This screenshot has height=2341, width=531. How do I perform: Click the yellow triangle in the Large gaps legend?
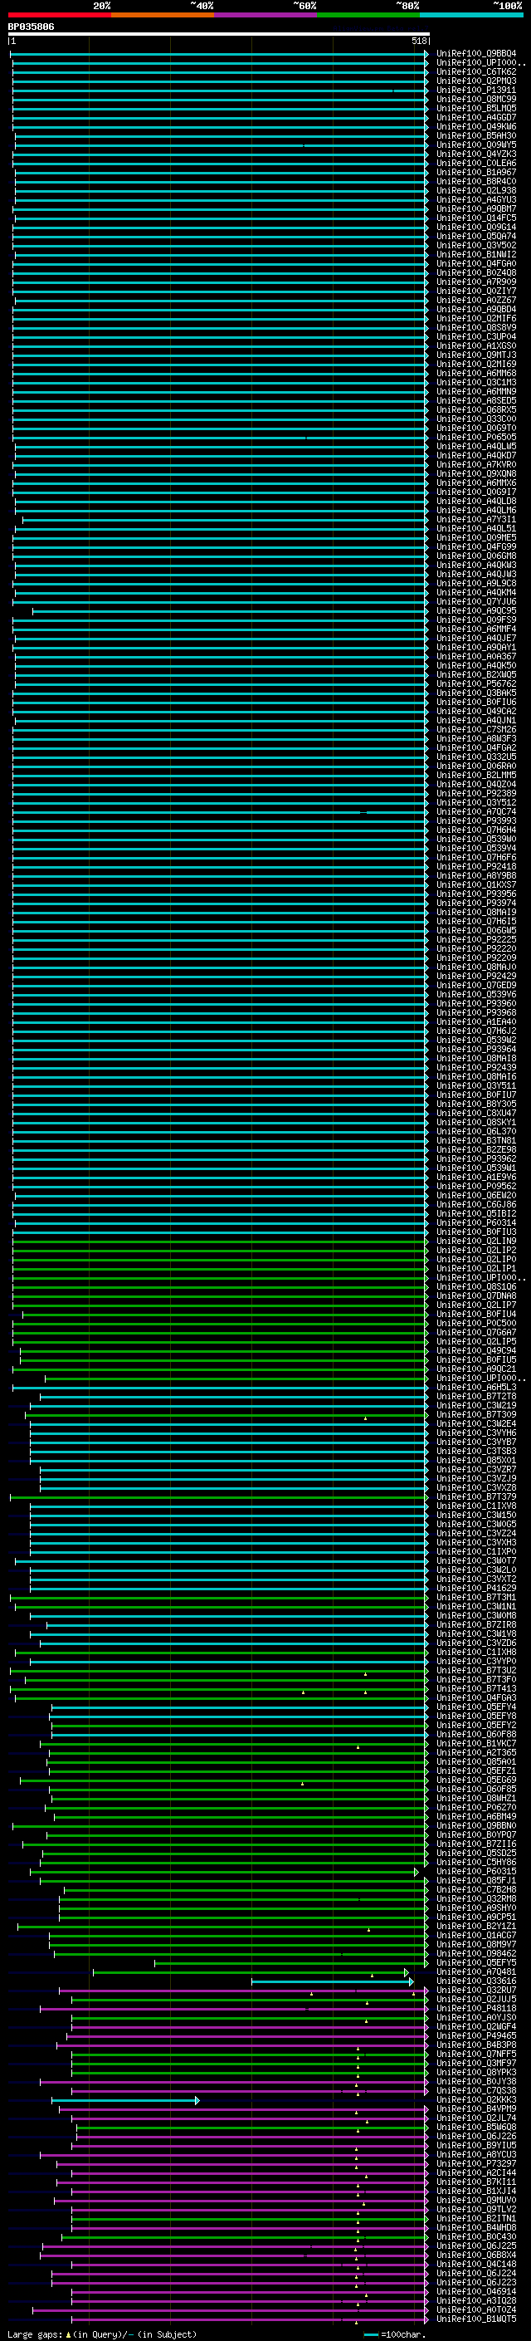[68, 2334]
